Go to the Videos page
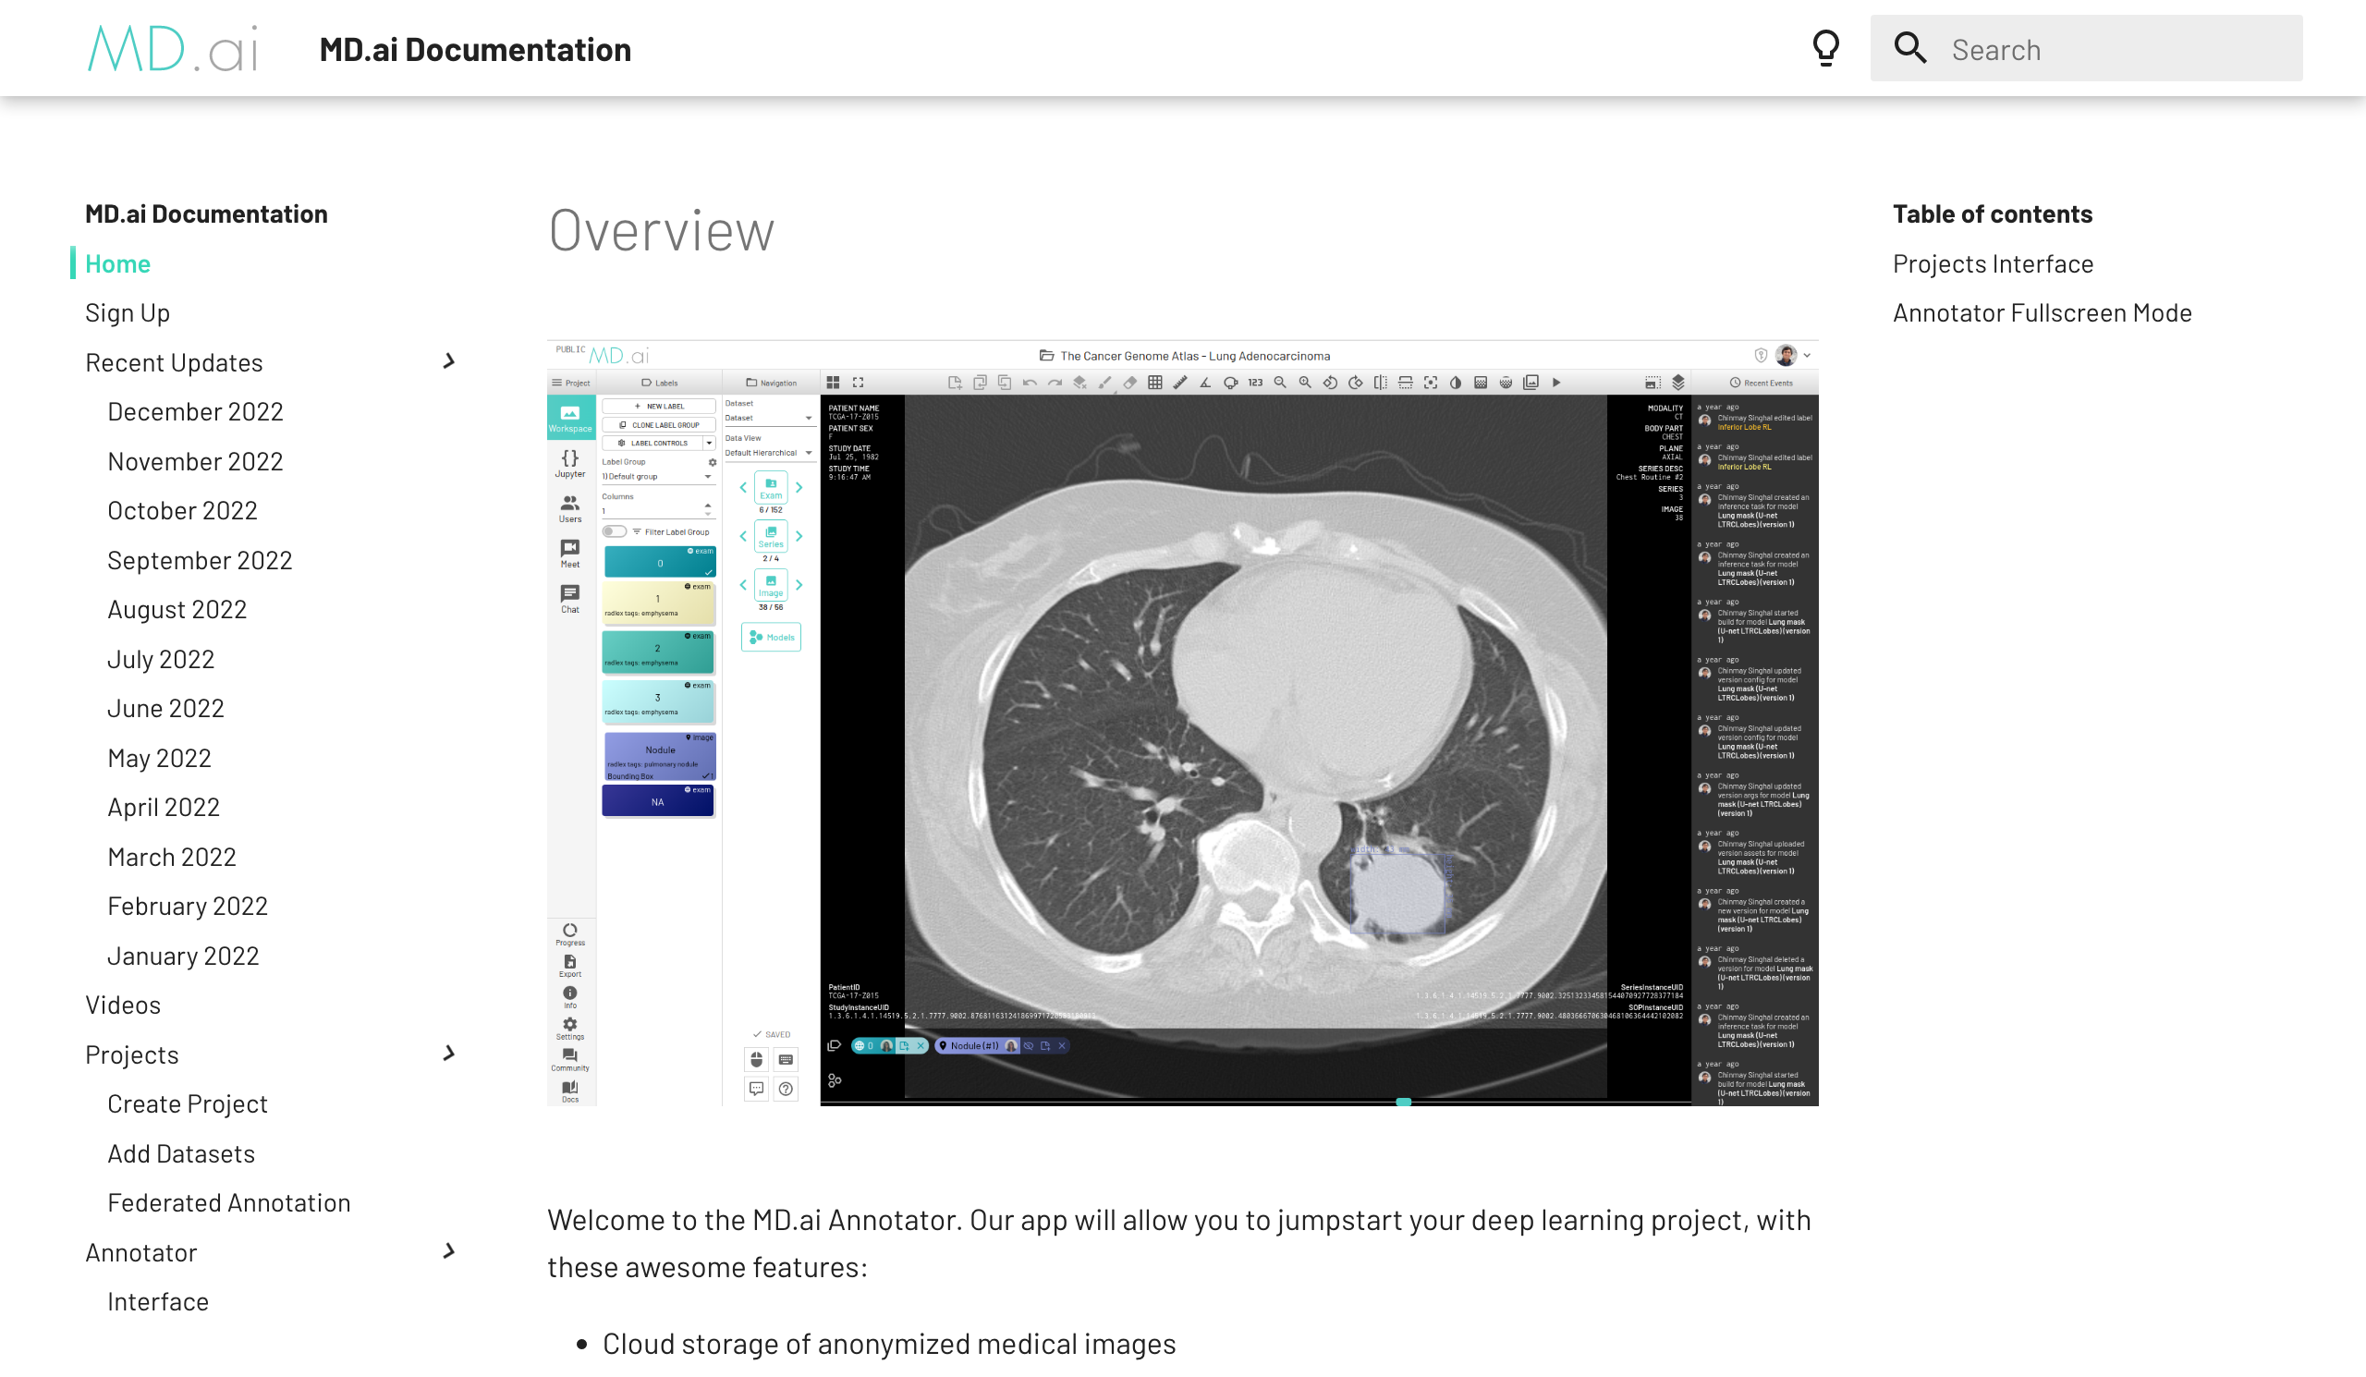The width and height of the screenshot is (2366, 1377). [123, 1005]
